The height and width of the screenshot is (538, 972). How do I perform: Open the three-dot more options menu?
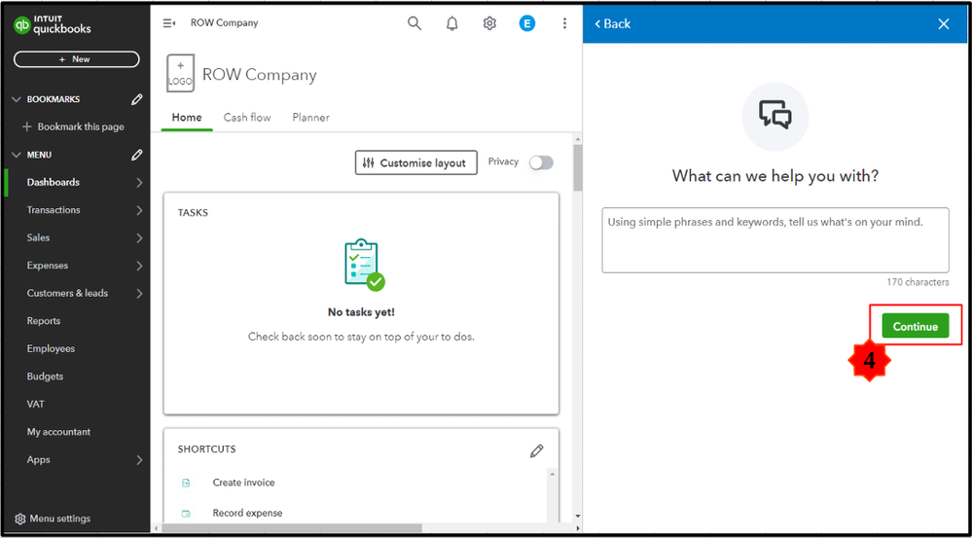coord(564,23)
